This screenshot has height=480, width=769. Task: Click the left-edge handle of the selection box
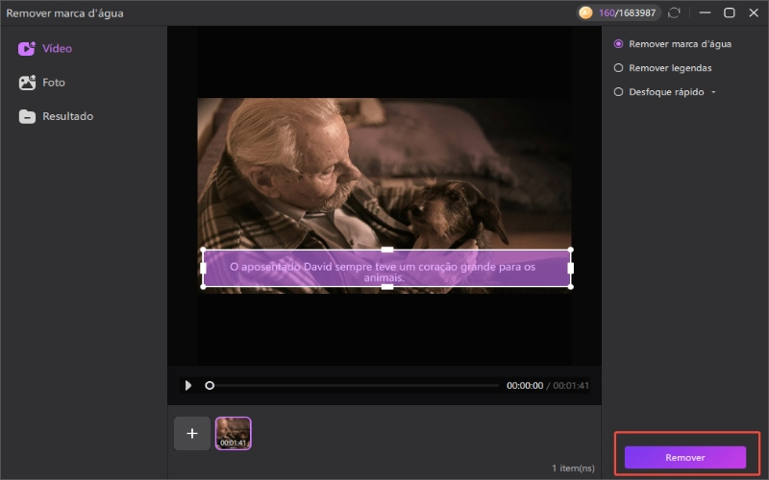point(203,269)
